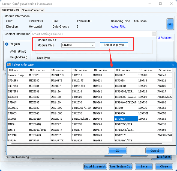Confirm chip selection with OK
The width and height of the screenshot is (177, 171).
[117, 151]
